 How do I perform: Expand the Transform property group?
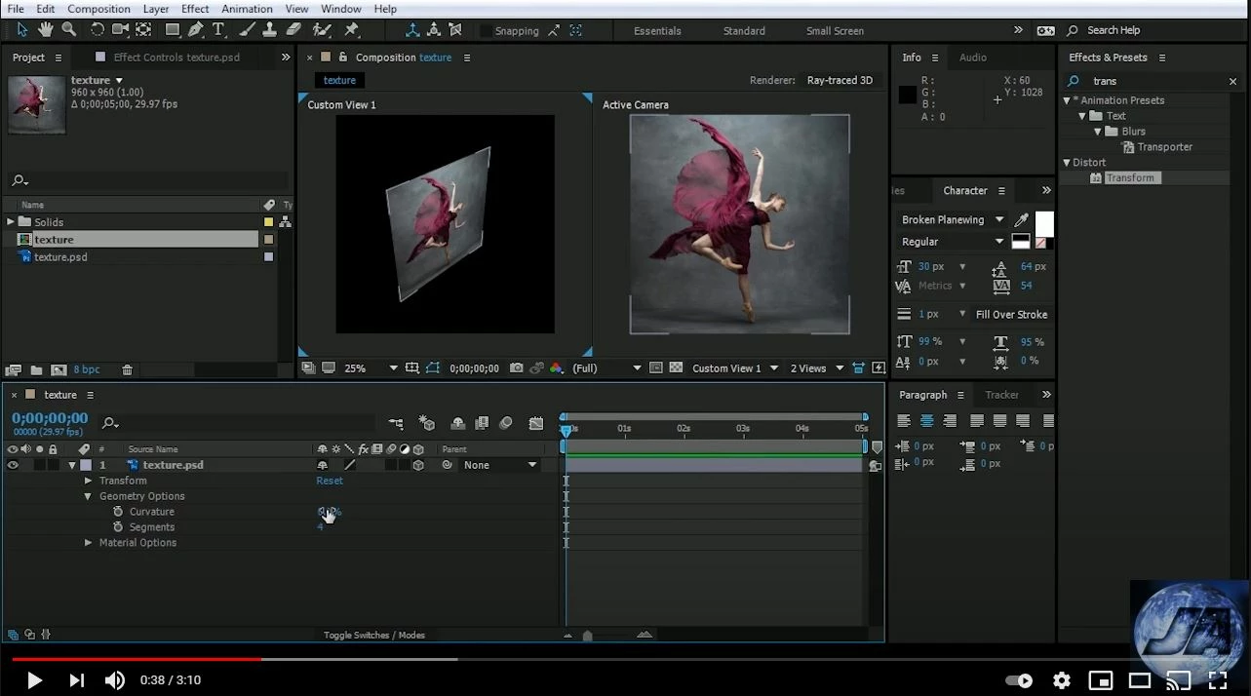(89, 481)
